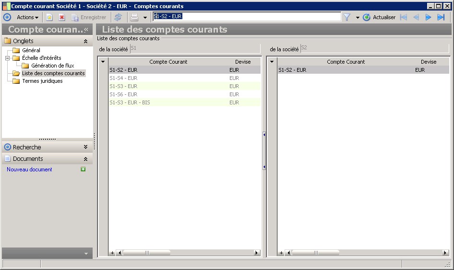Go to next record arrow icon

pyautogui.click(x=428, y=17)
